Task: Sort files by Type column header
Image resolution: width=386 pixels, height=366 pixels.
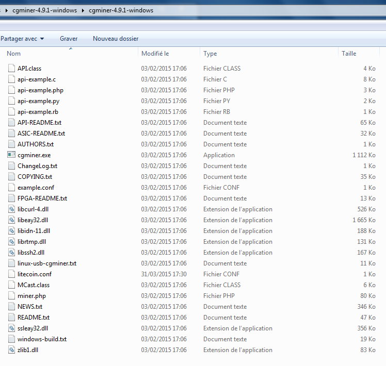Action: tap(210, 54)
